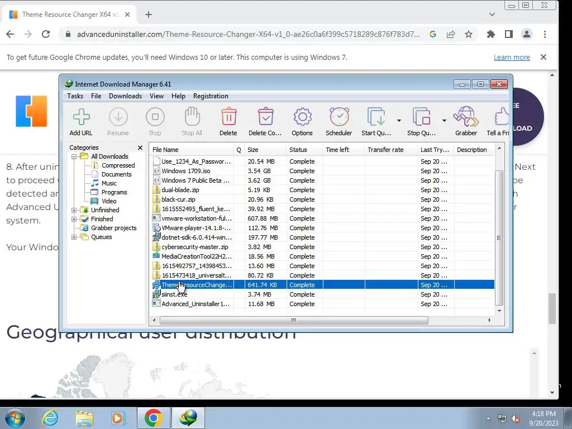Open the Registration menu

pyautogui.click(x=211, y=96)
